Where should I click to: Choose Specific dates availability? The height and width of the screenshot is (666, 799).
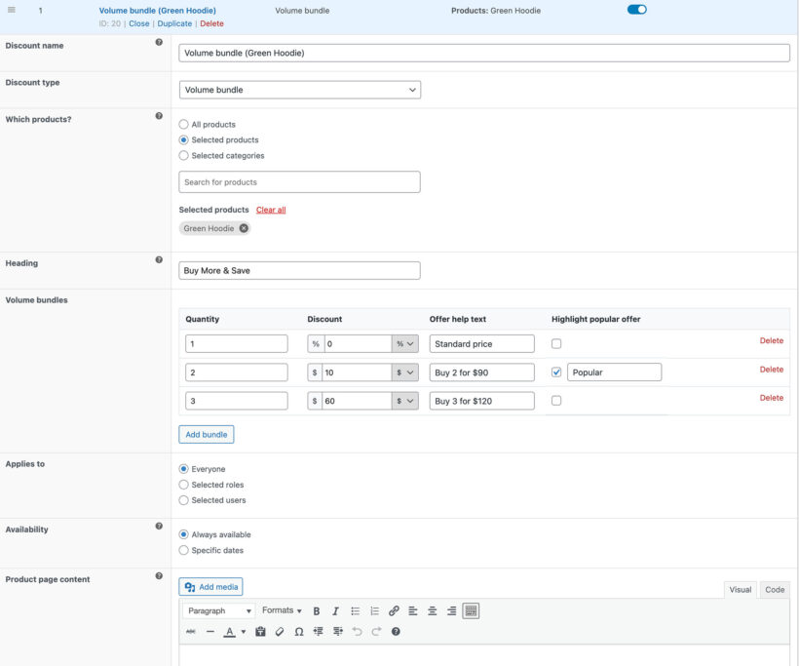[x=183, y=550]
